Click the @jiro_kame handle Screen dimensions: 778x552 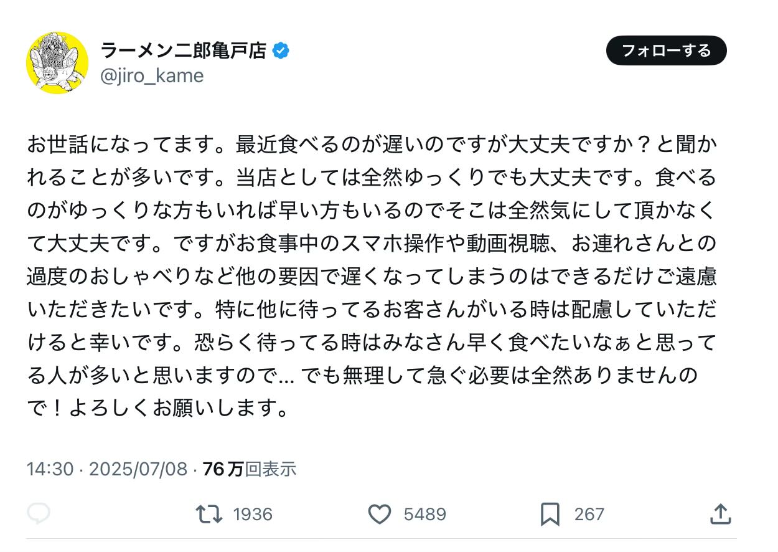pyautogui.click(x=152, y=76)
